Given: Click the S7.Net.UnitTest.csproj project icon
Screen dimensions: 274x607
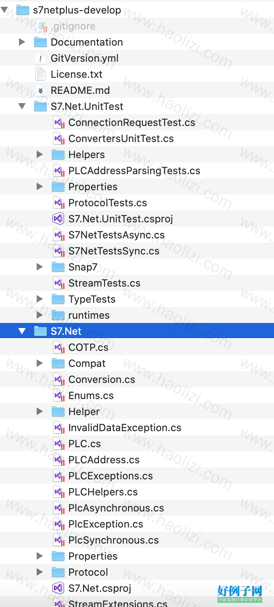Looking at the screenshot, I should [58, 219].
